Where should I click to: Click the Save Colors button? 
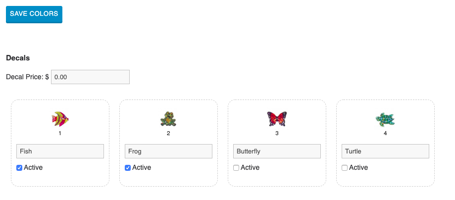[x=34, y=14]
